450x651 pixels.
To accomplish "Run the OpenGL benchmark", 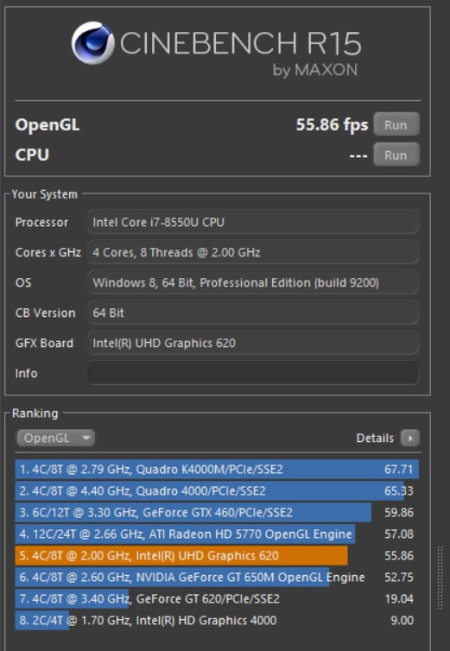I will pyautogui.click(x=396, y=124).
